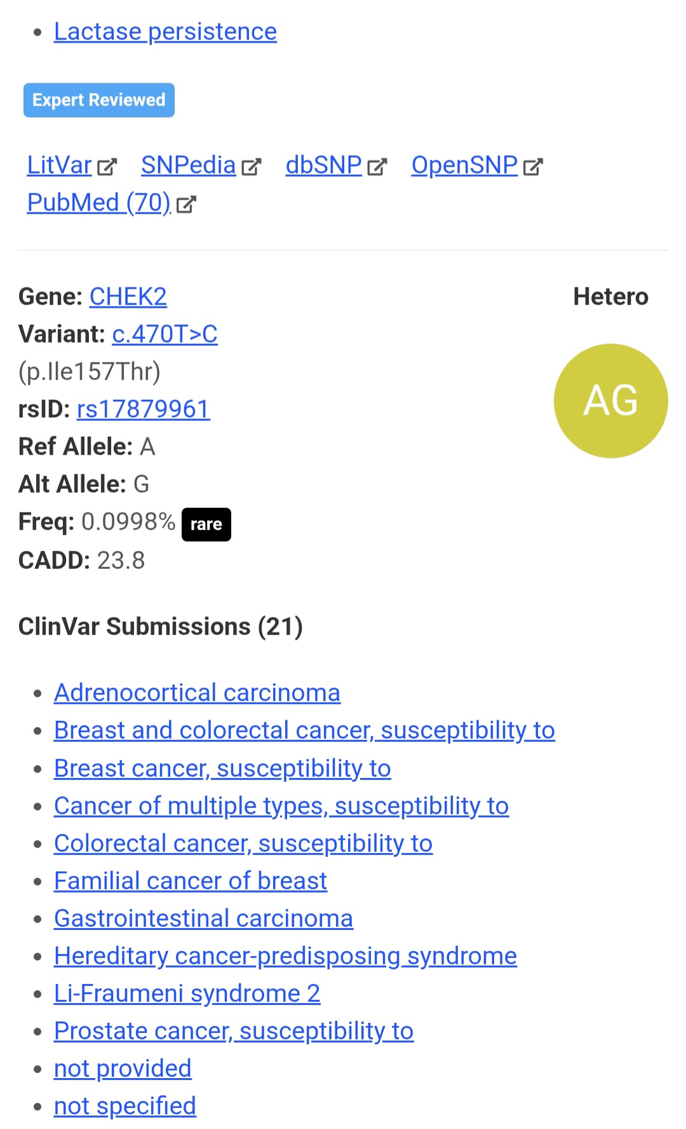Click external-link icon beside PubMed (70)
The image size is (686, 1129).
[186, 204]
